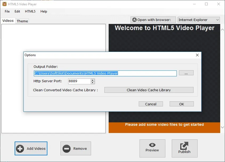Viewport: 225px width, 162px height.
Task: Open the File menu
Action: coord(7,11)
